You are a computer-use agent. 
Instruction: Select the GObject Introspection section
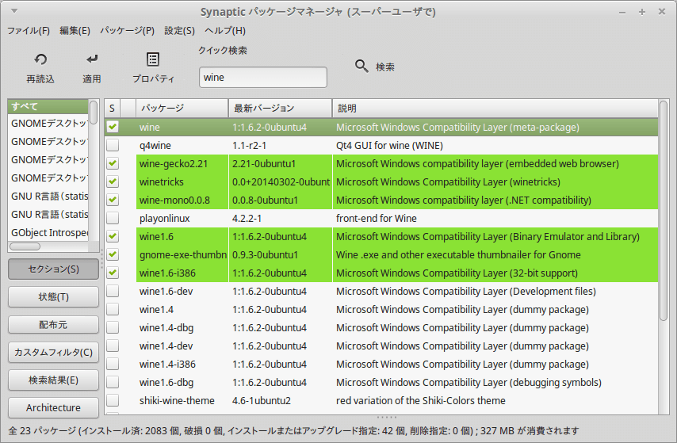coord(48,232)
